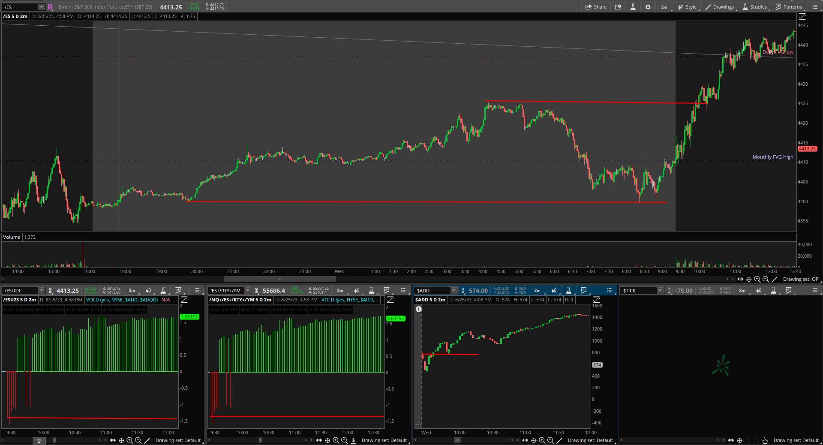Click the candlestick style icon in $ADD panel

554,291
